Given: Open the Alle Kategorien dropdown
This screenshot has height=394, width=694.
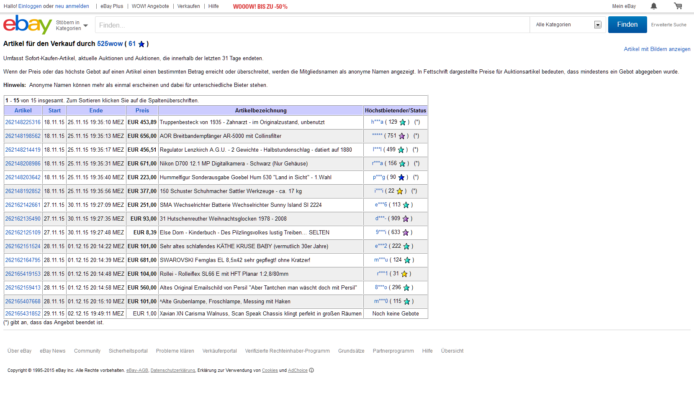Looking at the screenshot, I should pyautogui.click(x=568, y=25).
